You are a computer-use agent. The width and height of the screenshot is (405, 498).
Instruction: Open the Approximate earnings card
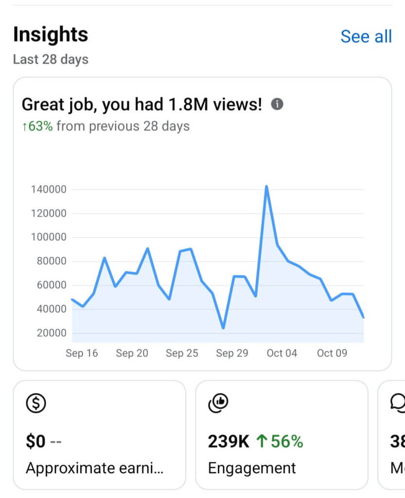(99, 434)
